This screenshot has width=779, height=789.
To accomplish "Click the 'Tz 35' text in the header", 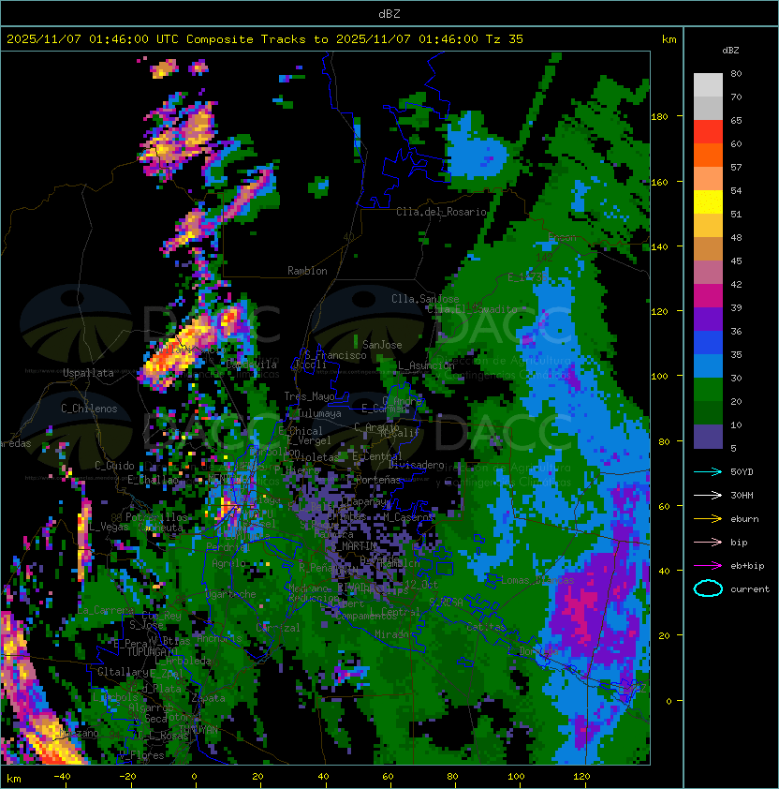I will (505, 39).
